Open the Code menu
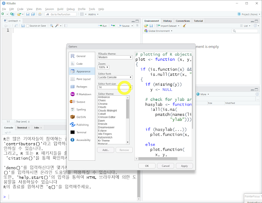 [x=20, y=9]
